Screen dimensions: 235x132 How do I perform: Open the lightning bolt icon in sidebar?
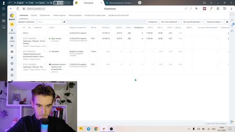pyautogui.click(x=12, y=58)
